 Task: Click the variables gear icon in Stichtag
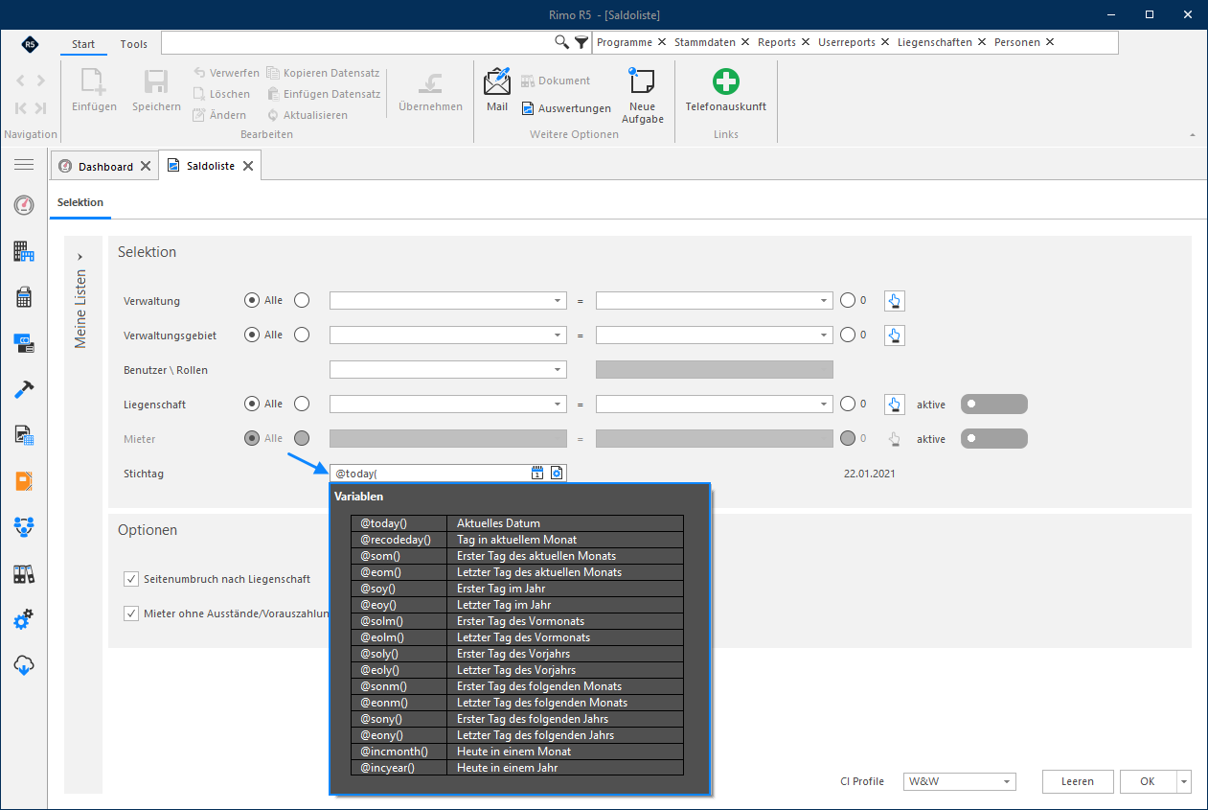click(x=557, y=473)
